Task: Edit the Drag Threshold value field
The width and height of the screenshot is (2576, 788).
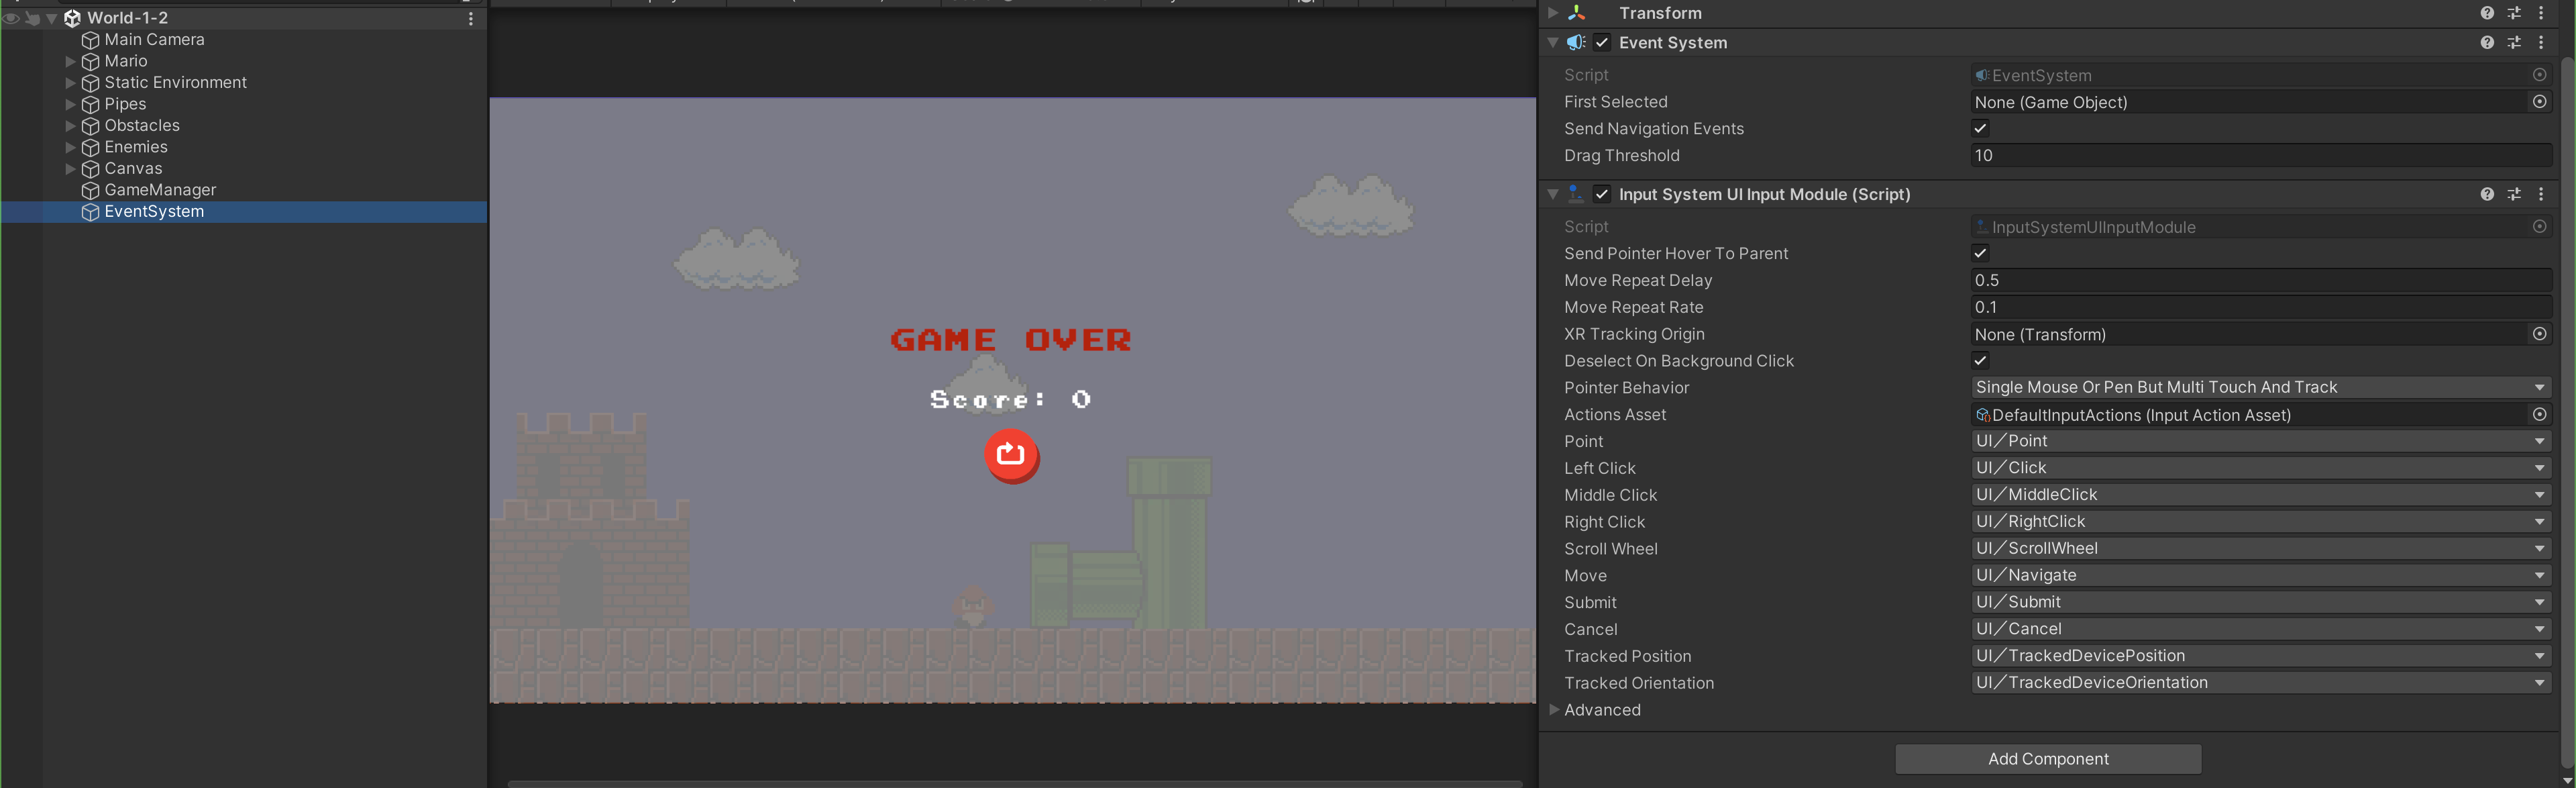Action: [x=2261, y=156]
